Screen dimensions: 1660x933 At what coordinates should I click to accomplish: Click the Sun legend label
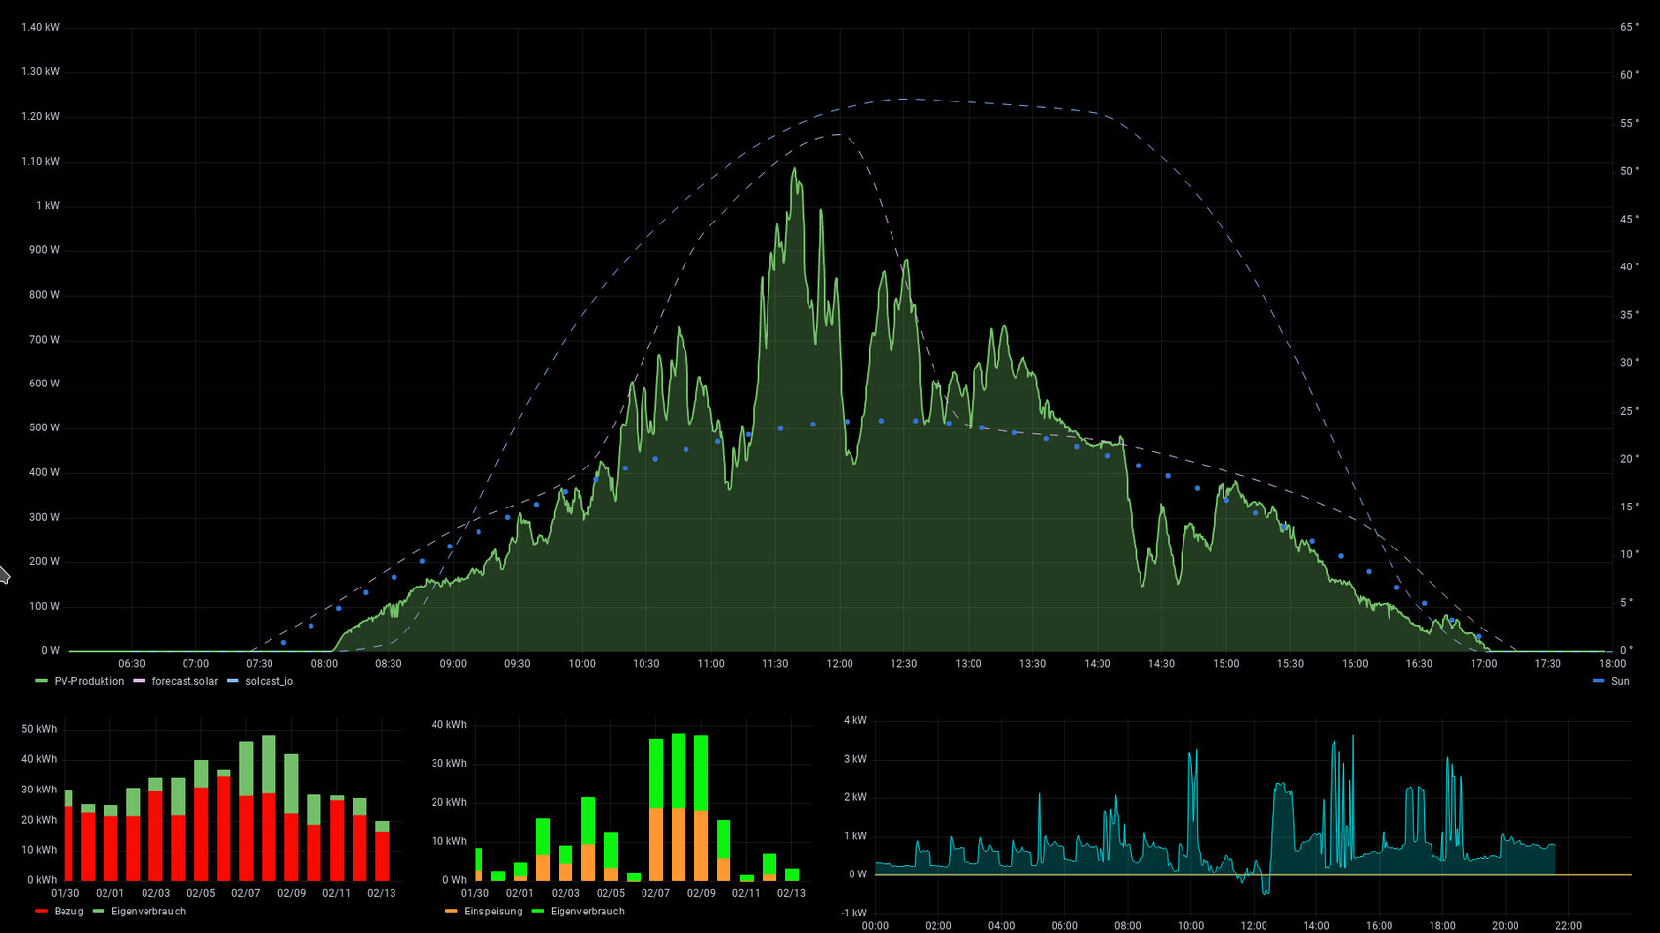click(1620, 681)
